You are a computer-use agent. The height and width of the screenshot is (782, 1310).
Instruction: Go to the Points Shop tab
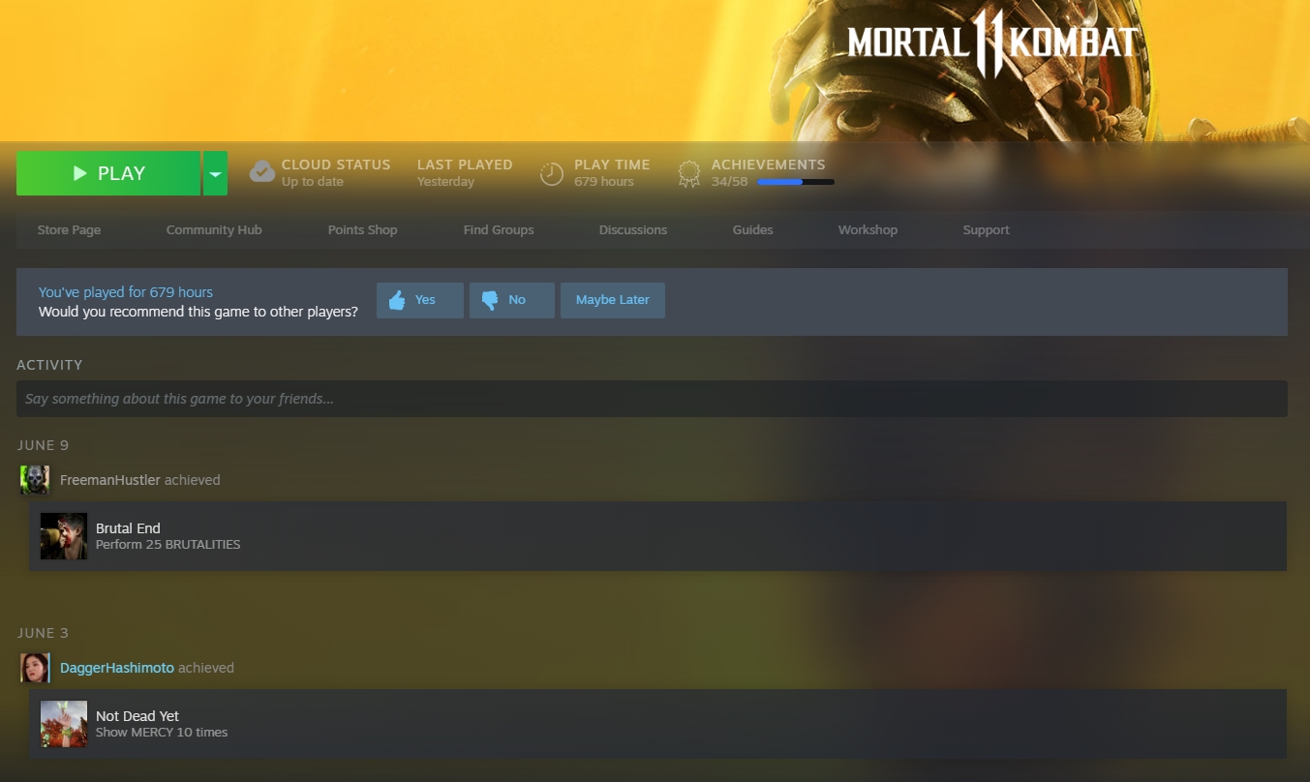363,230
